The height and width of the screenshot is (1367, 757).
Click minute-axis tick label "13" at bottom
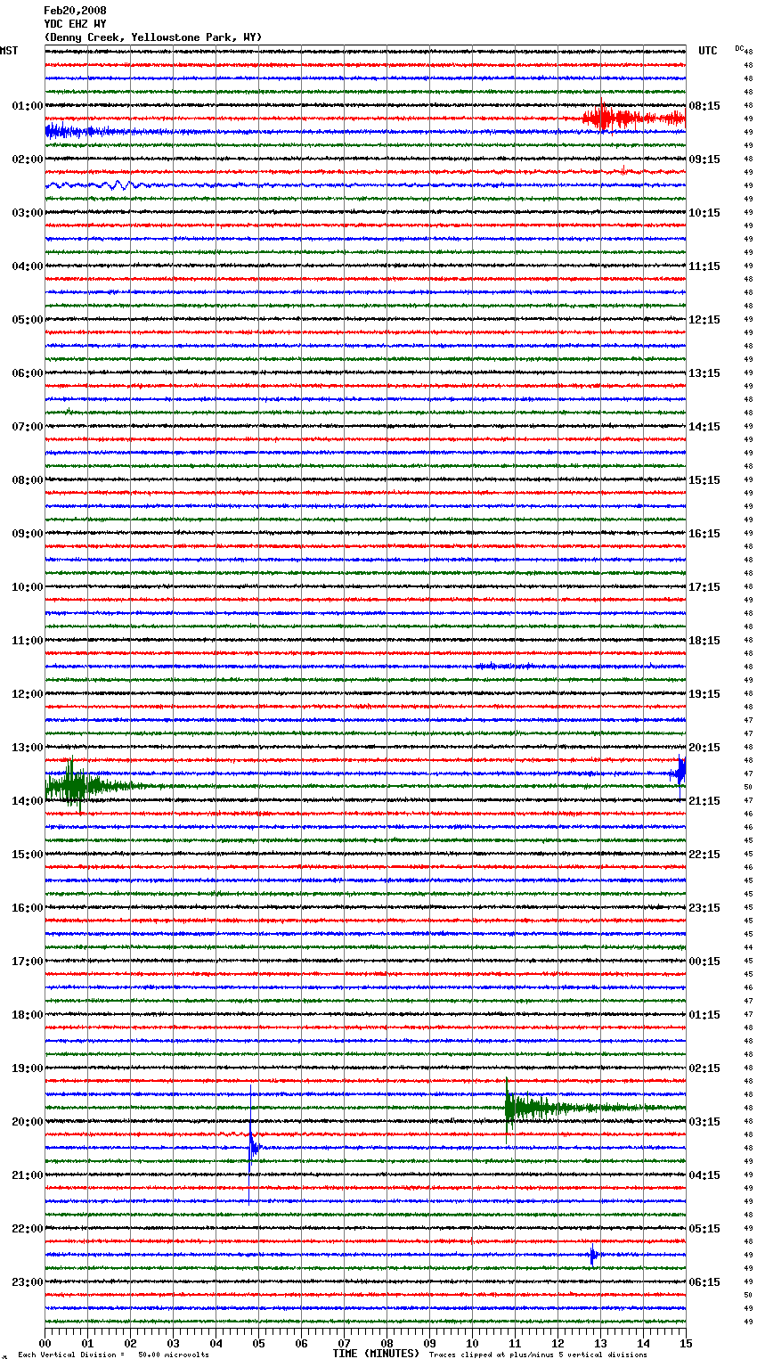601,1343
